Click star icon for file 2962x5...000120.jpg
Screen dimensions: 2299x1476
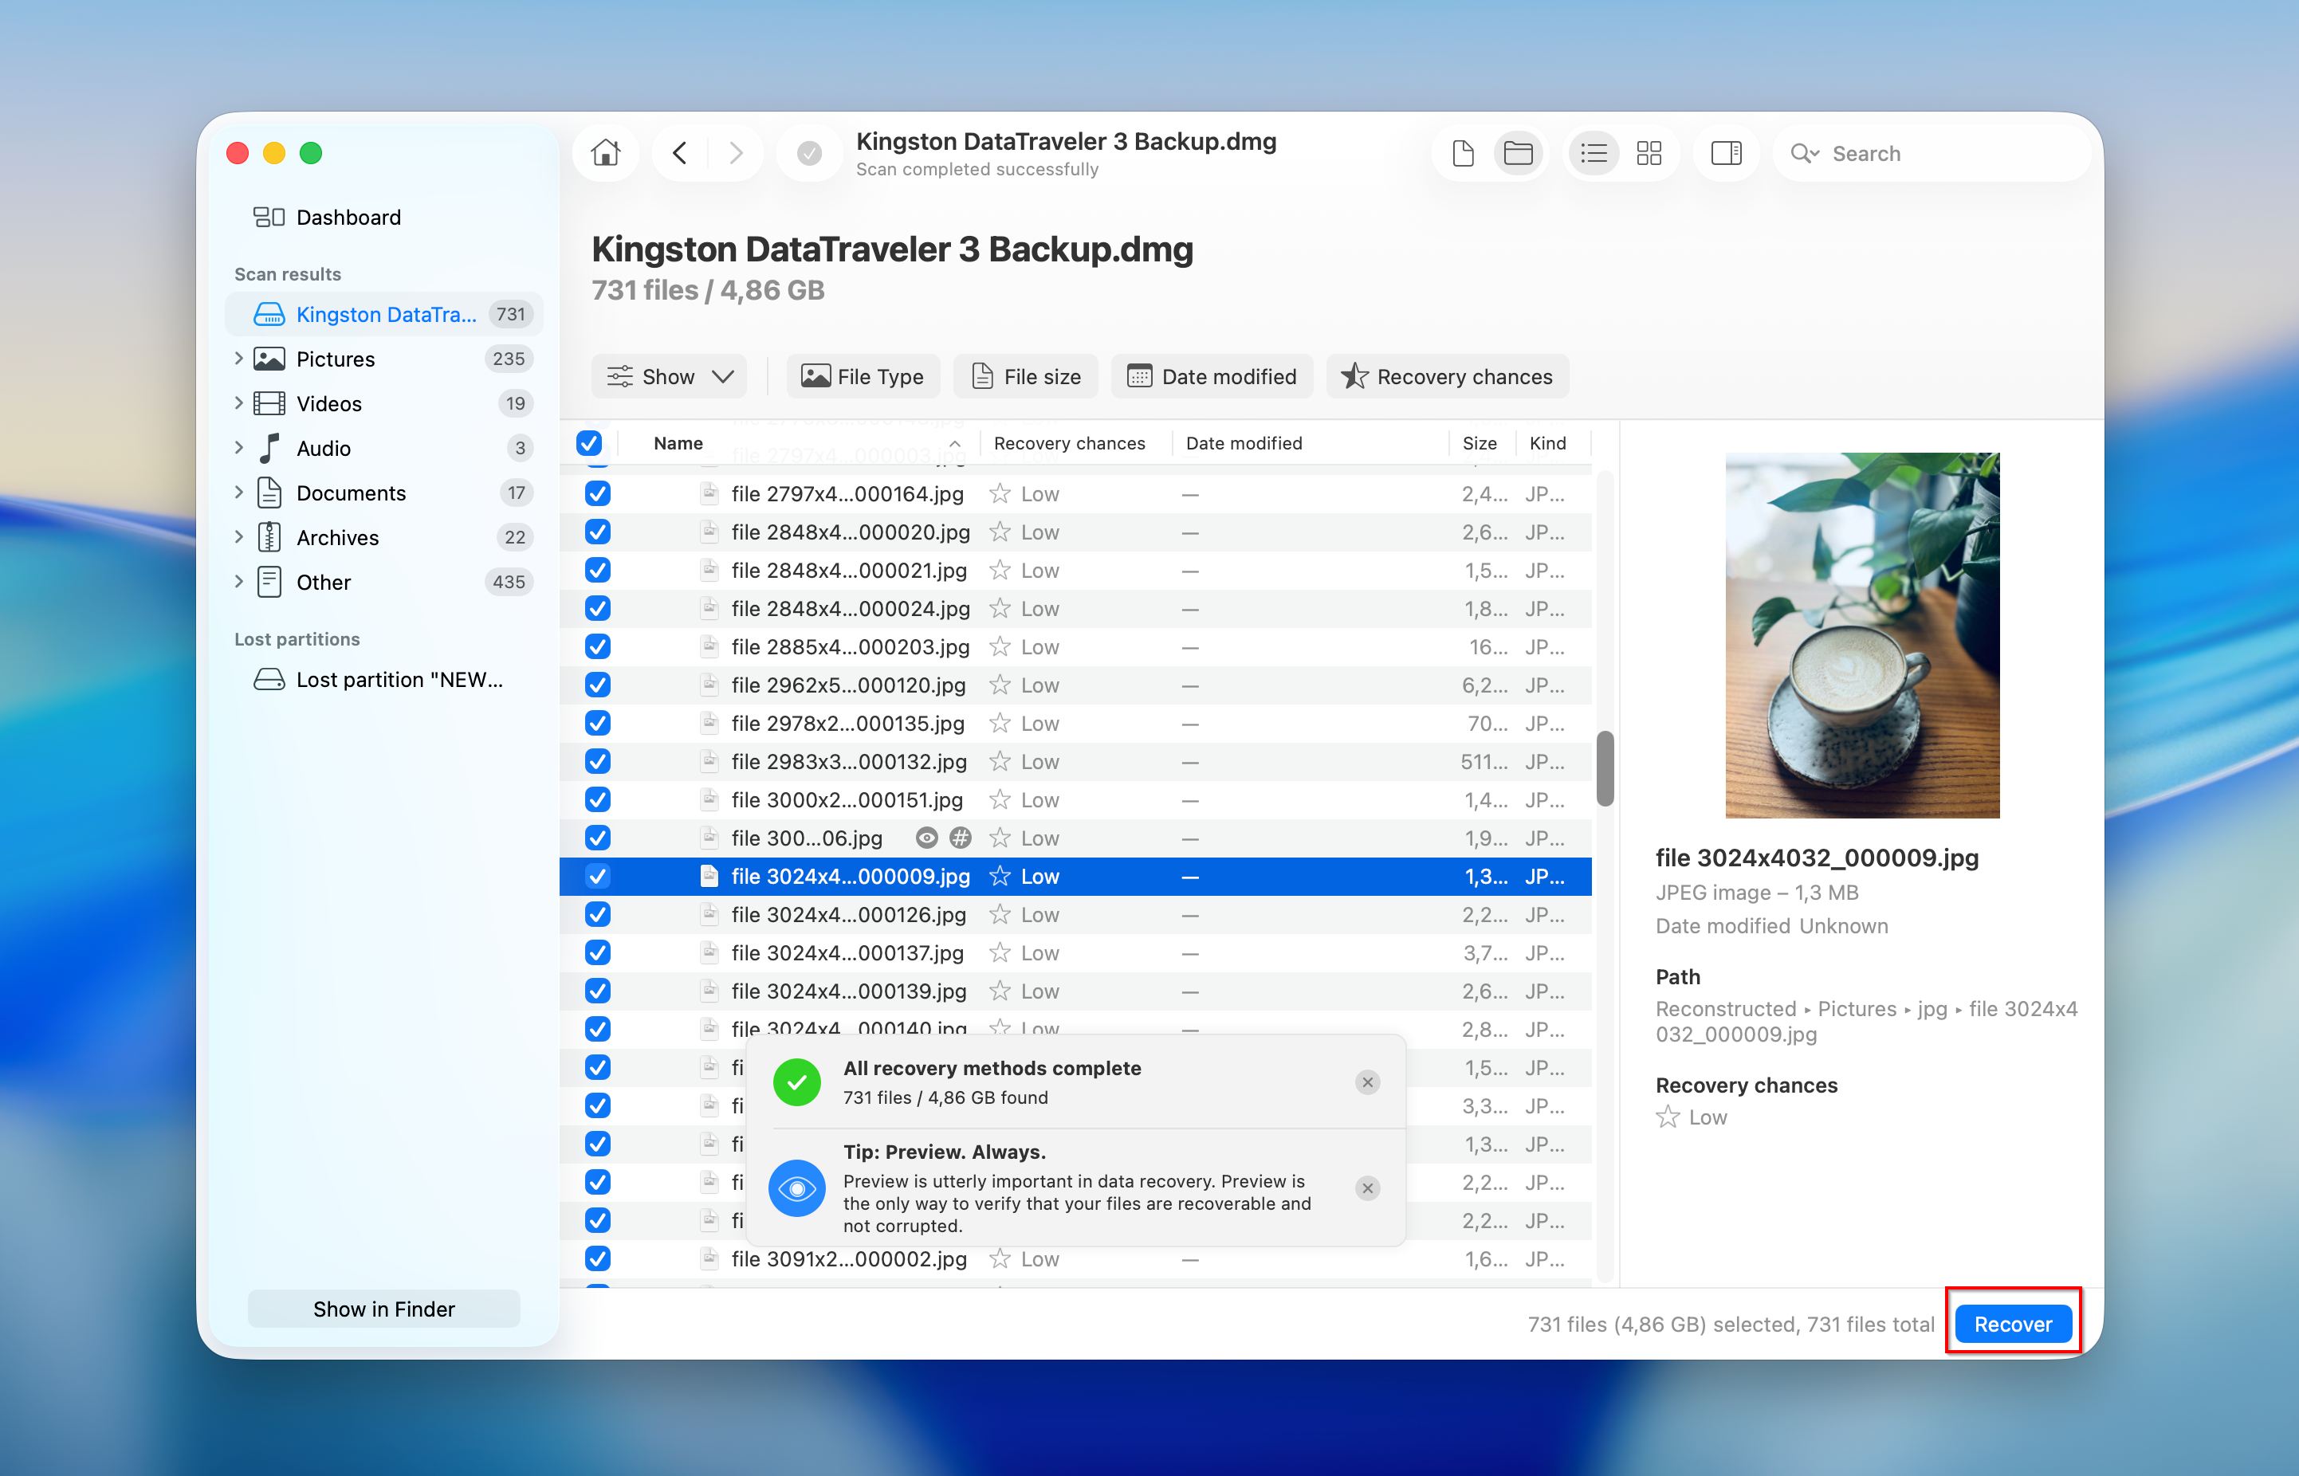click(1000, 685)
